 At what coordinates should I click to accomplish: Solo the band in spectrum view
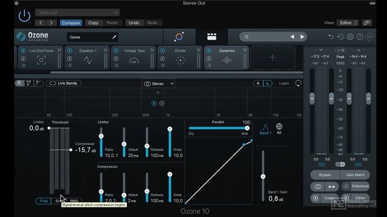[x=161, y=103]
